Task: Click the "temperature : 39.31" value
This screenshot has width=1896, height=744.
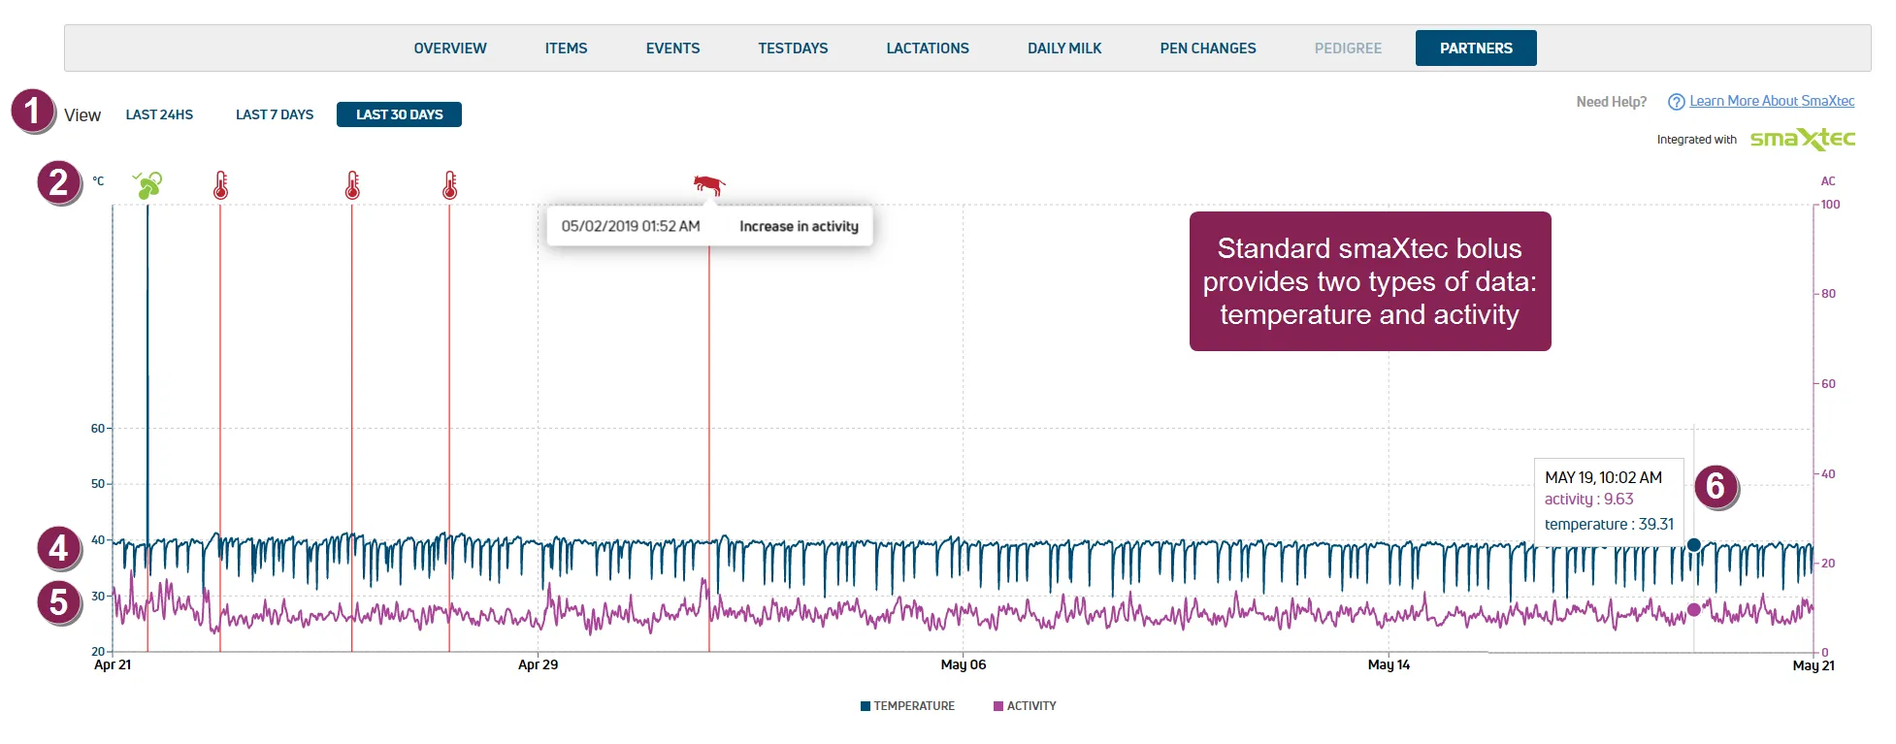Action: 1609,525
